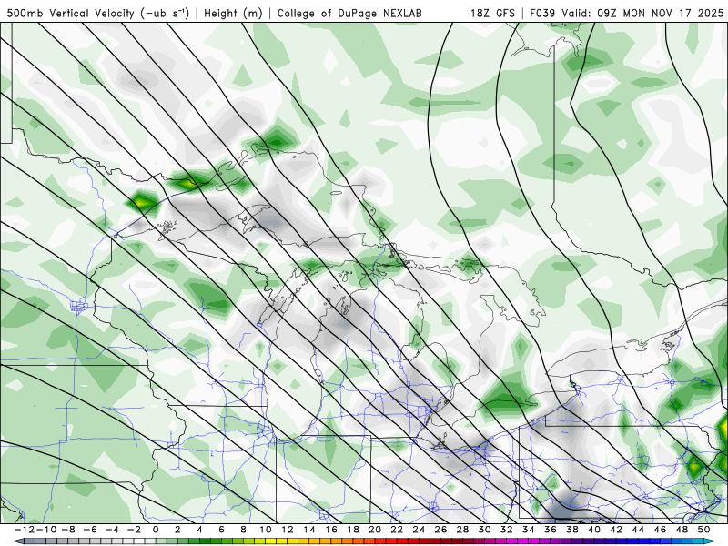728x546 pixels.
Task: Click the single-digit "6" scale label
Action: tap(221, 530)
